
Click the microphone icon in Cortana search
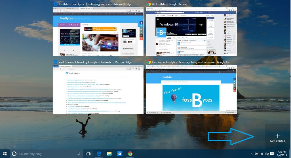(79, 154)
